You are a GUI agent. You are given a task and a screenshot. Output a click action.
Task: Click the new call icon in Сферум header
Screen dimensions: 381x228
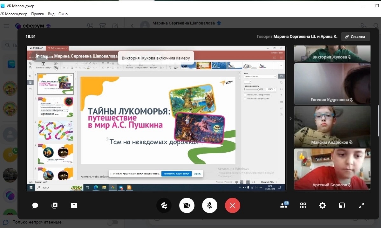click(90, 25)
